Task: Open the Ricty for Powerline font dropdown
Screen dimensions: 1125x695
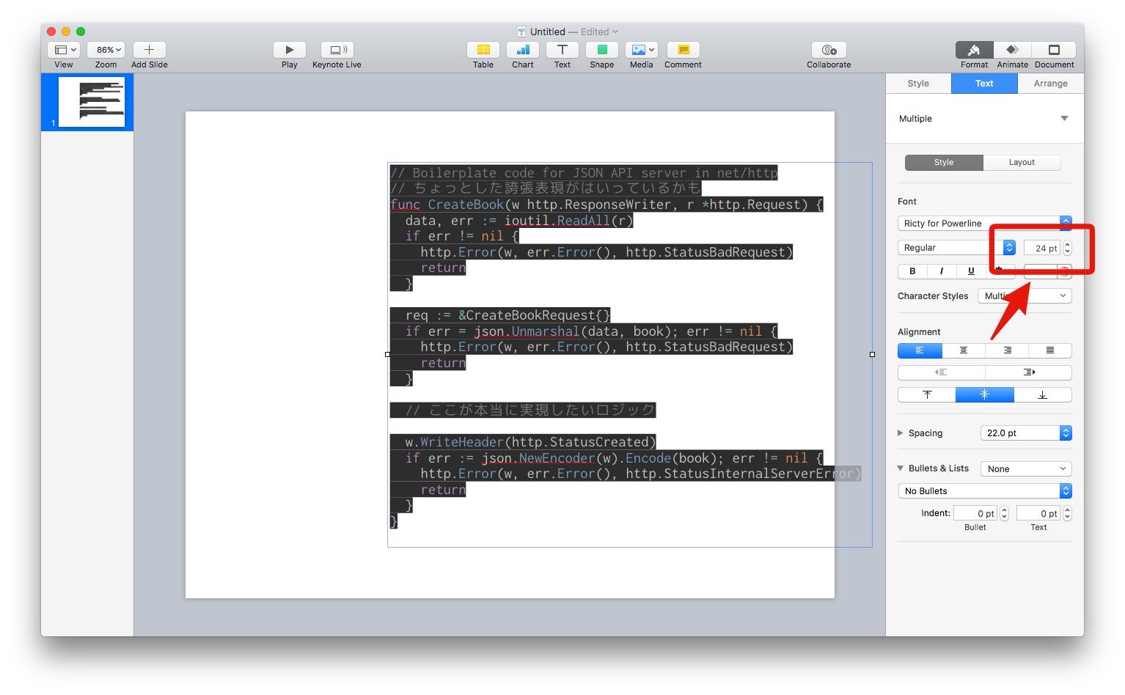Action: [984, 224]
